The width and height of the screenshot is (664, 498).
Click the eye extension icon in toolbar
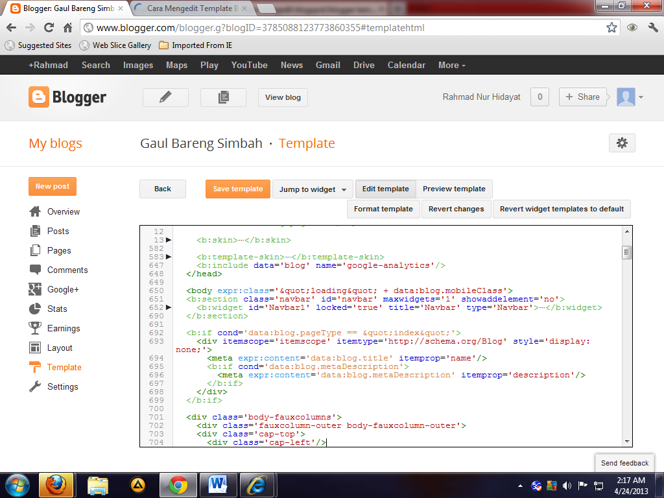pos(632,28)
